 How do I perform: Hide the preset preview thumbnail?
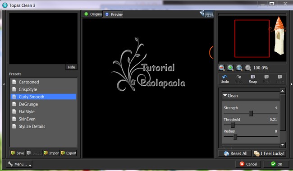click(71, 67)
